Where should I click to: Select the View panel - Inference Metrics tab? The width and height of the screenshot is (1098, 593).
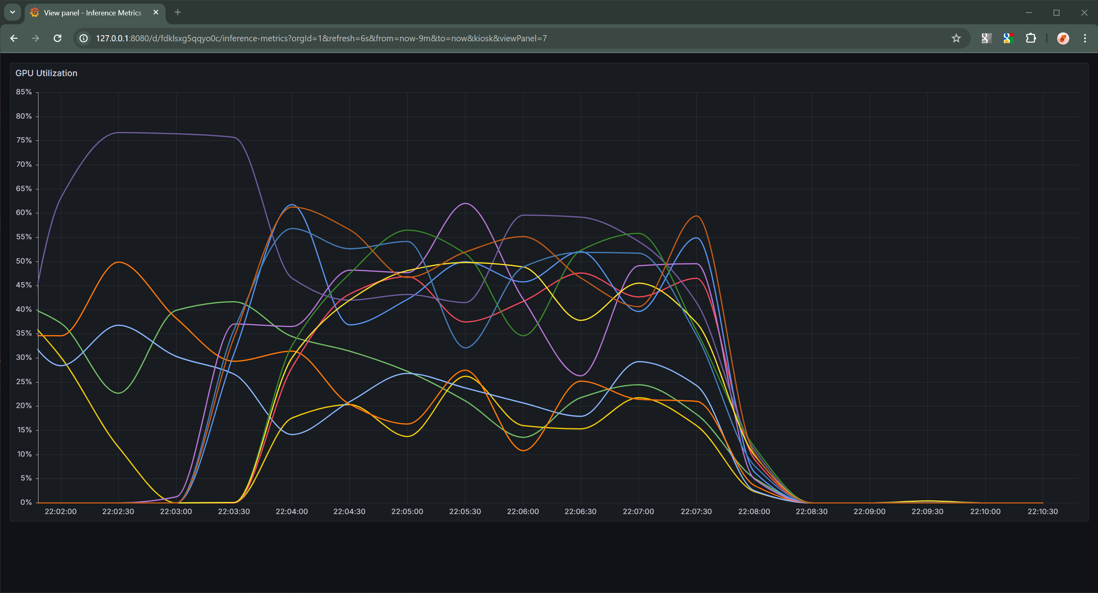(x=89, y=13)
